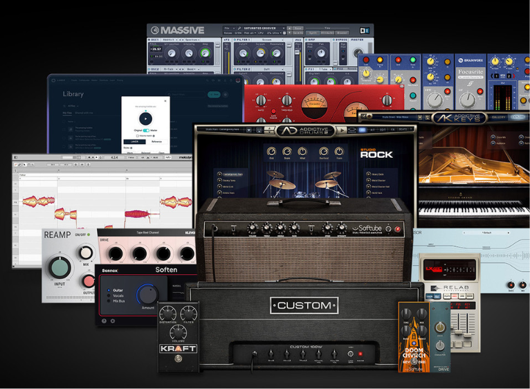Click the REAMP Mix knob
Viewport: 530px width, 389px height.
pyautogui.click(x=86, y=253)
